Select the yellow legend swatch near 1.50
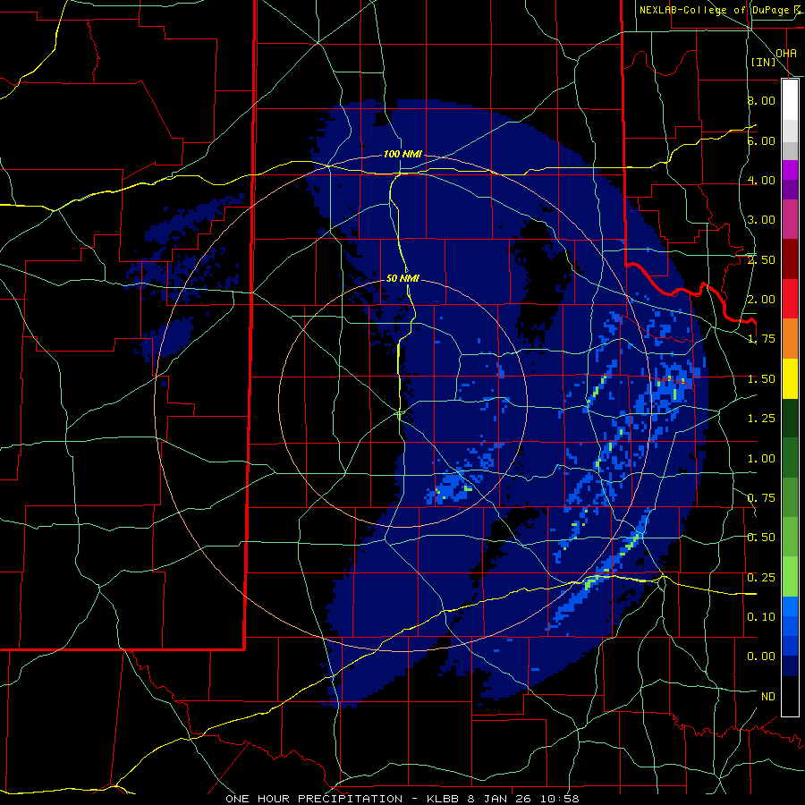The height and width of the screenshot is (805, 805). point(790,378)
